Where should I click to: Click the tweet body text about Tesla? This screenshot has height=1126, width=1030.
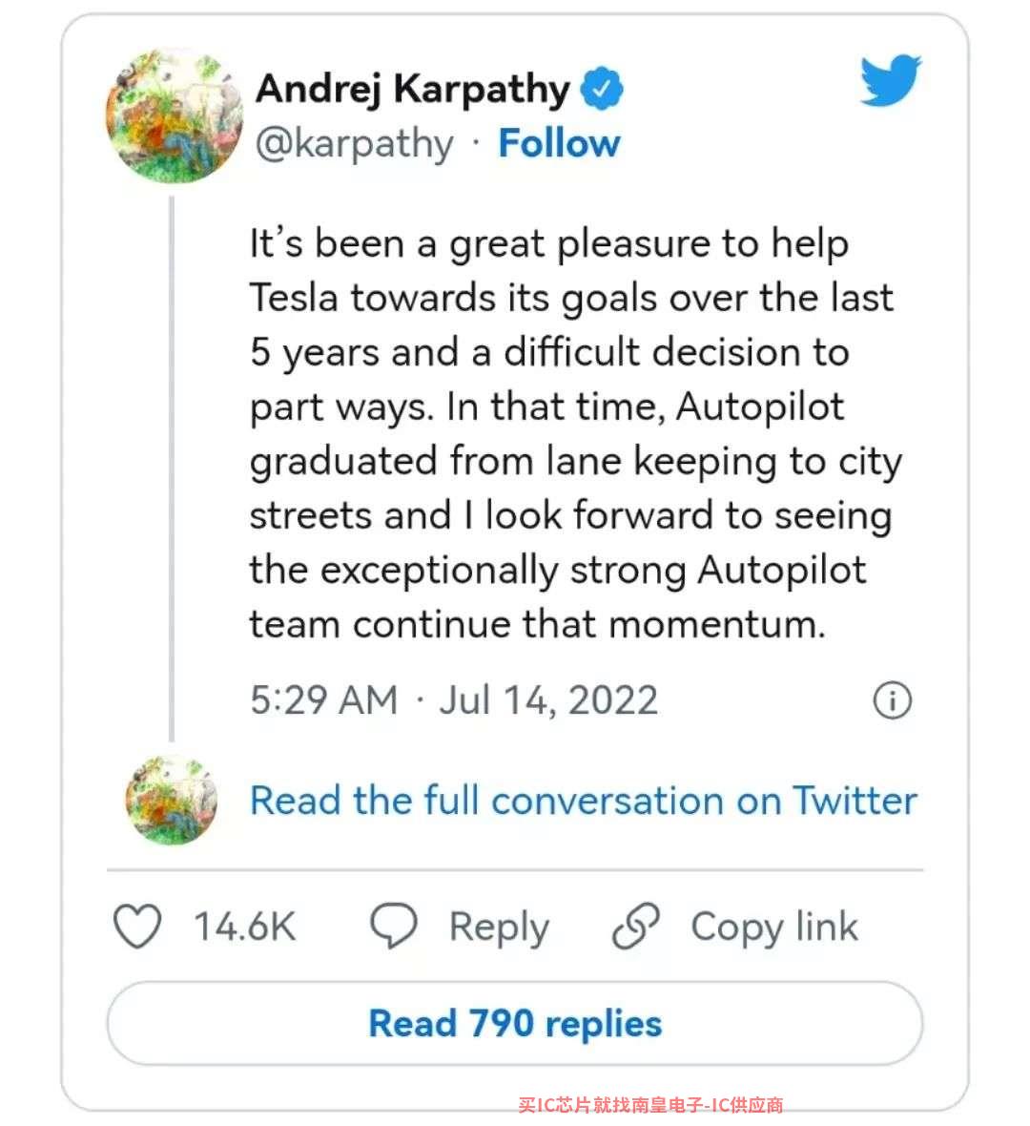click(574, 433)
